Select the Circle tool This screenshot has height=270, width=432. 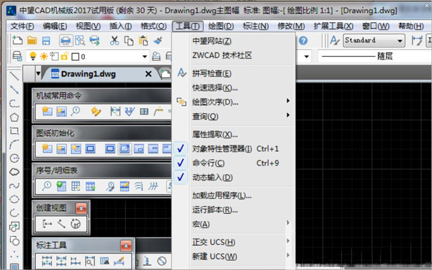pyautogui.click(x=14, y=158)
